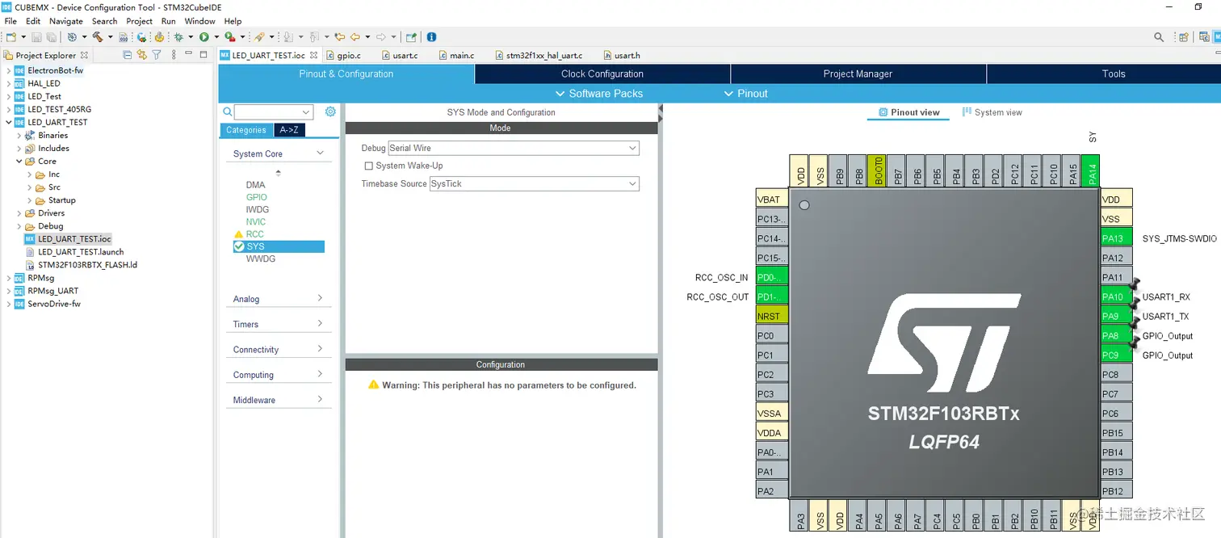
Task: Expand the Software Packs dropdown
Action: [599, 94]
